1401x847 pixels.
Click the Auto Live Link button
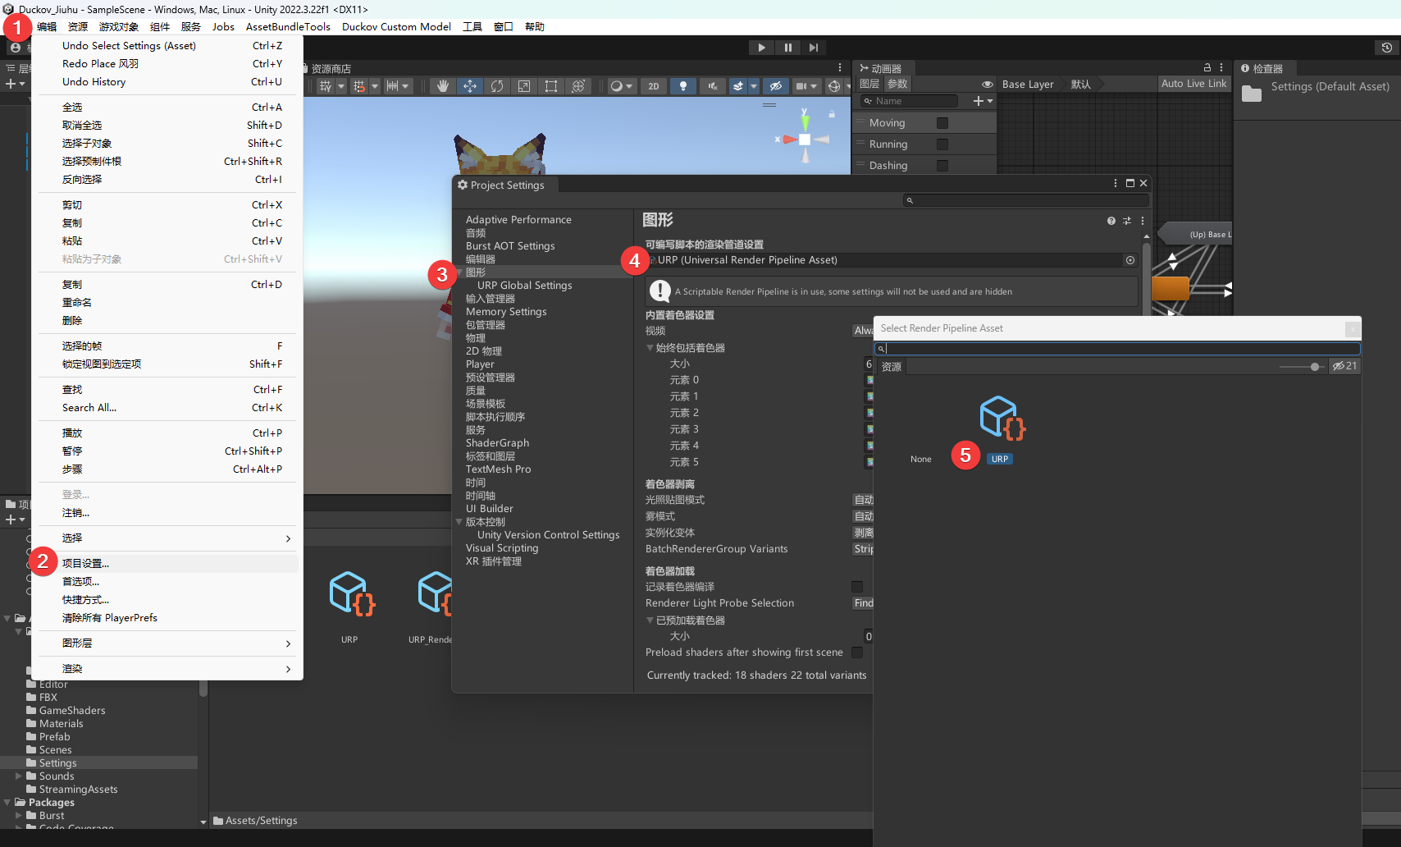pyautogui.click(x=1193, y=84)
